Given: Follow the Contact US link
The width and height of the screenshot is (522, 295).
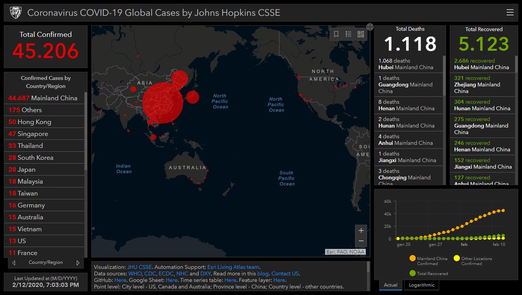Looking at the screenshot, I should 286,273.
